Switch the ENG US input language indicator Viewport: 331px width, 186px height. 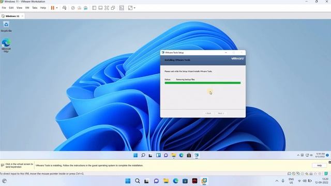pos(291,181)
